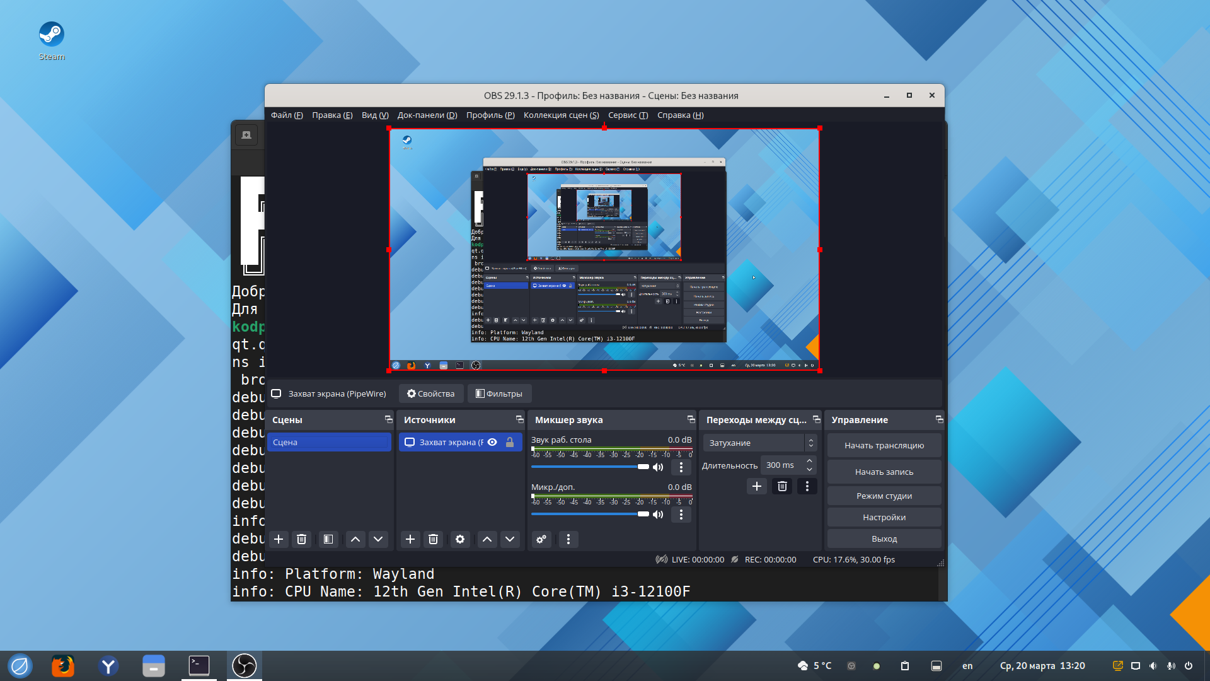Undock the Audio Mixer panel
The width and height of the screenshot is (1210, 681).
point(691,419)
